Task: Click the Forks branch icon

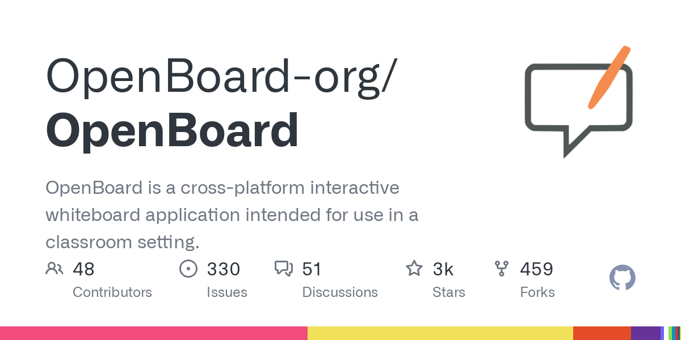Action: coord(502,269)
